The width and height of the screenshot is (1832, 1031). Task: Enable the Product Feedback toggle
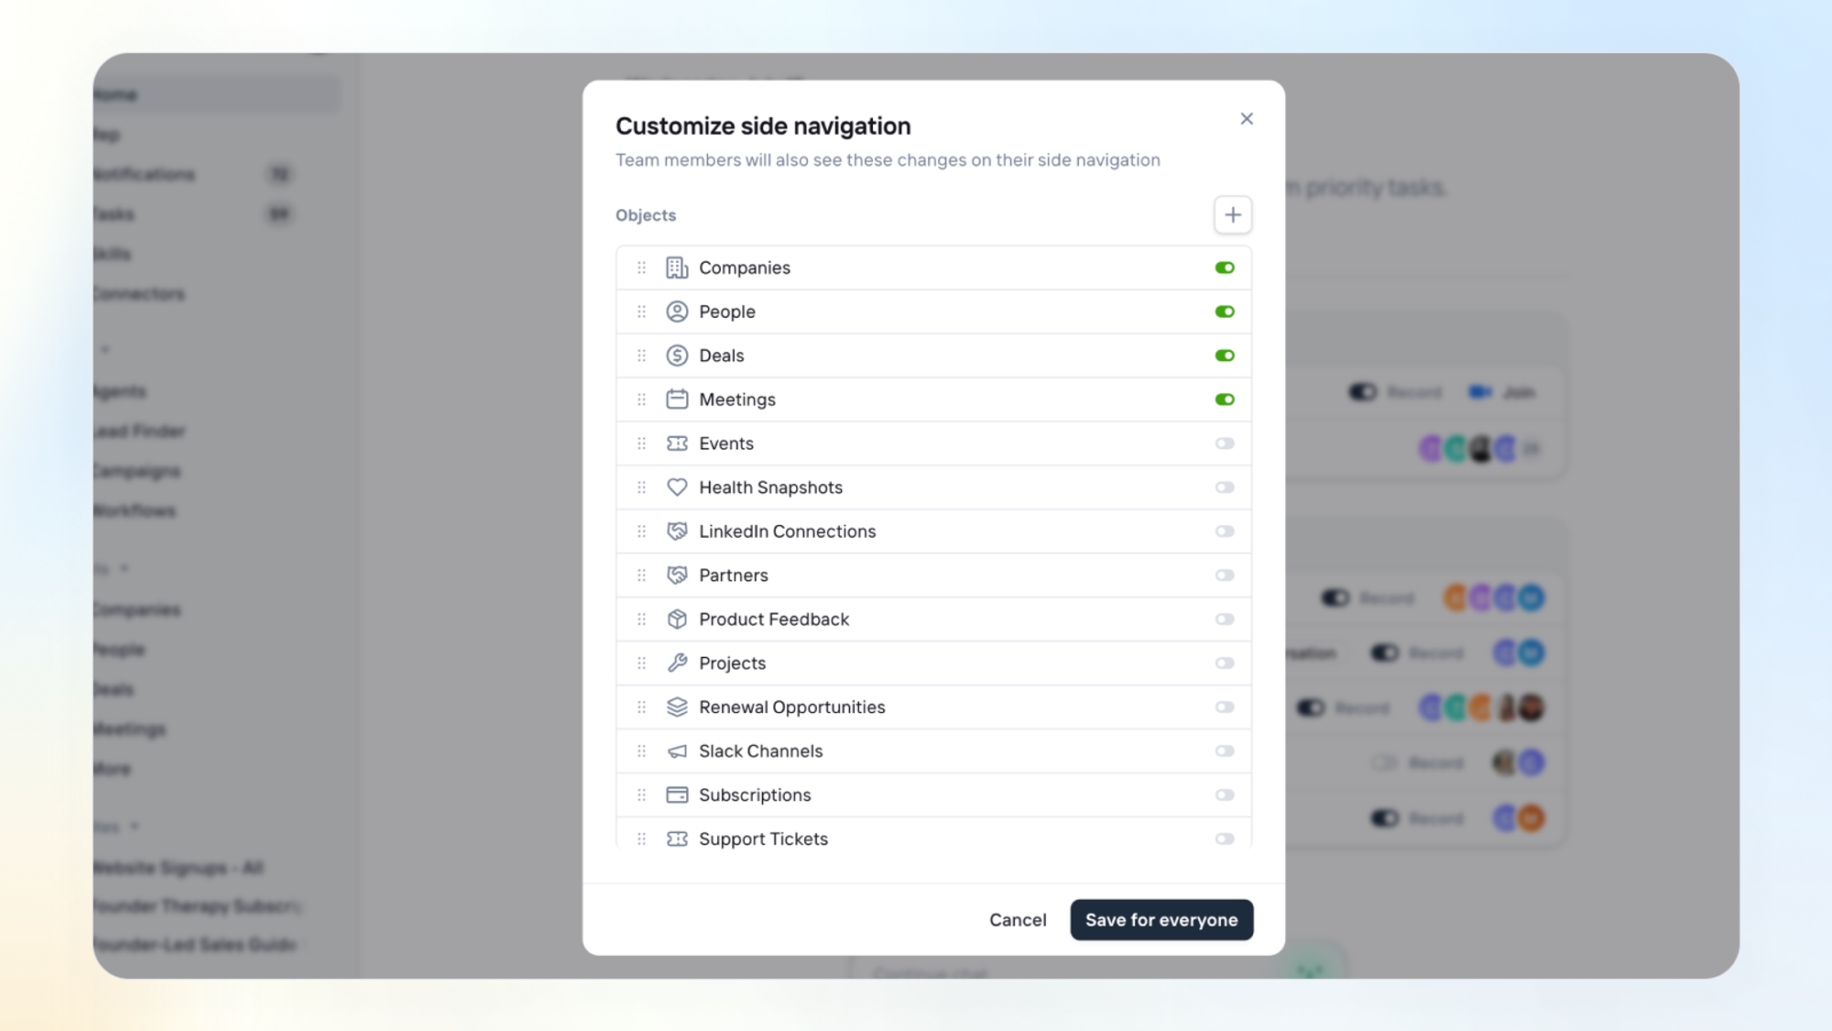(1225, 620)
